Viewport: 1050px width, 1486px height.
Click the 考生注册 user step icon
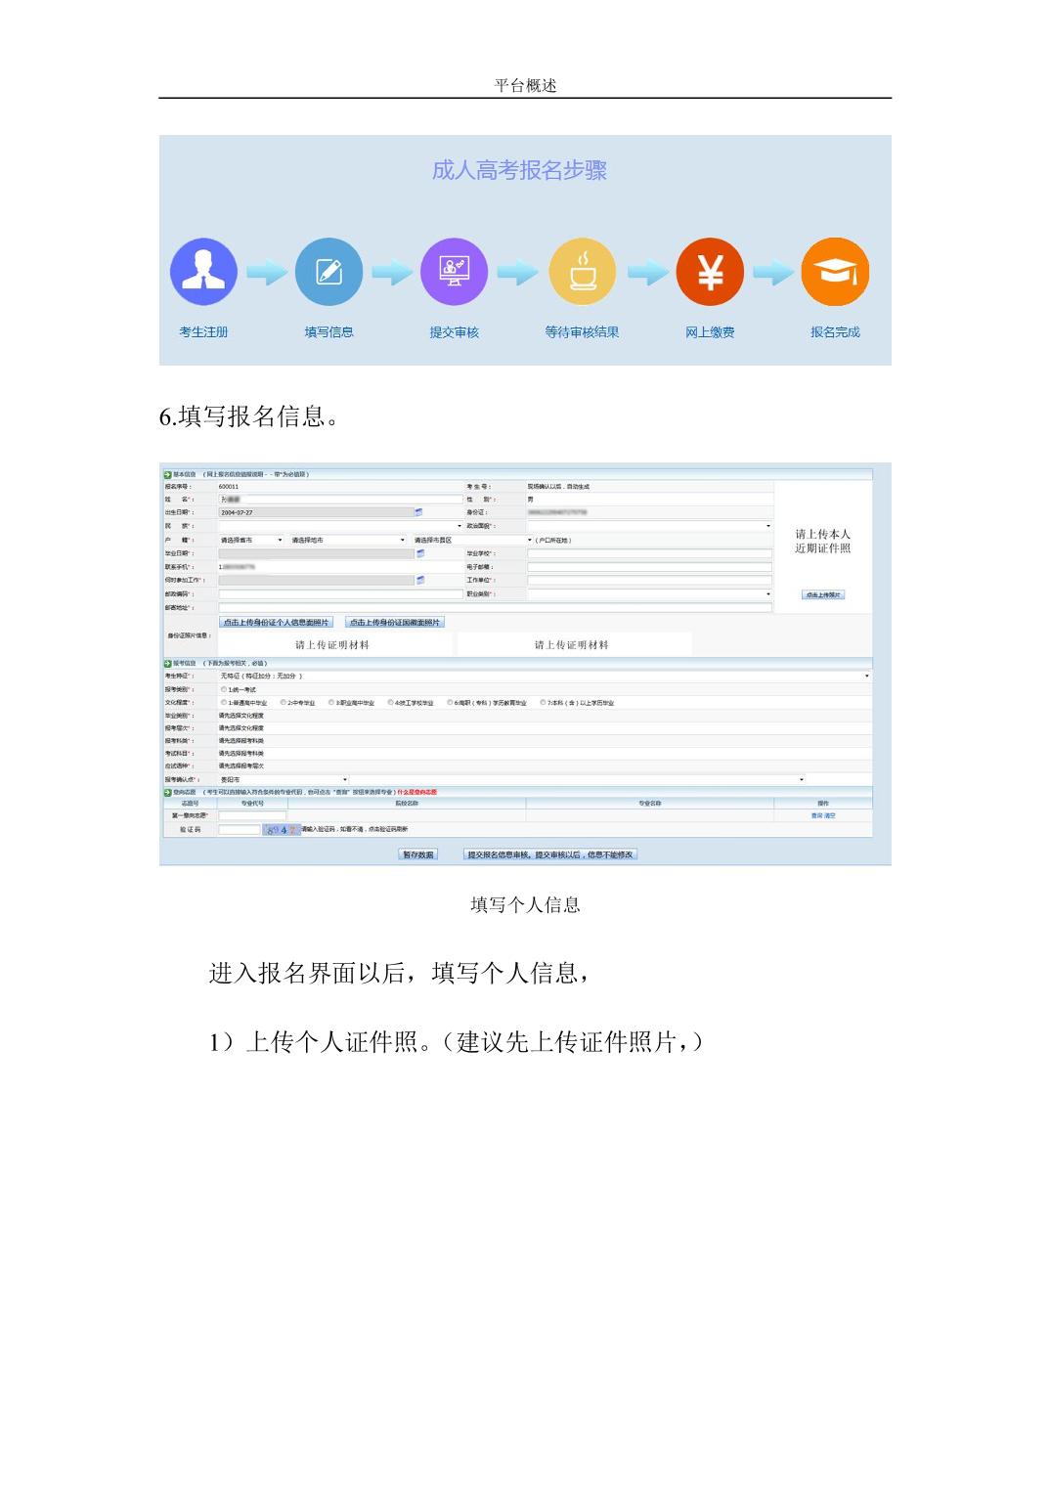click(x=203, y=272)
